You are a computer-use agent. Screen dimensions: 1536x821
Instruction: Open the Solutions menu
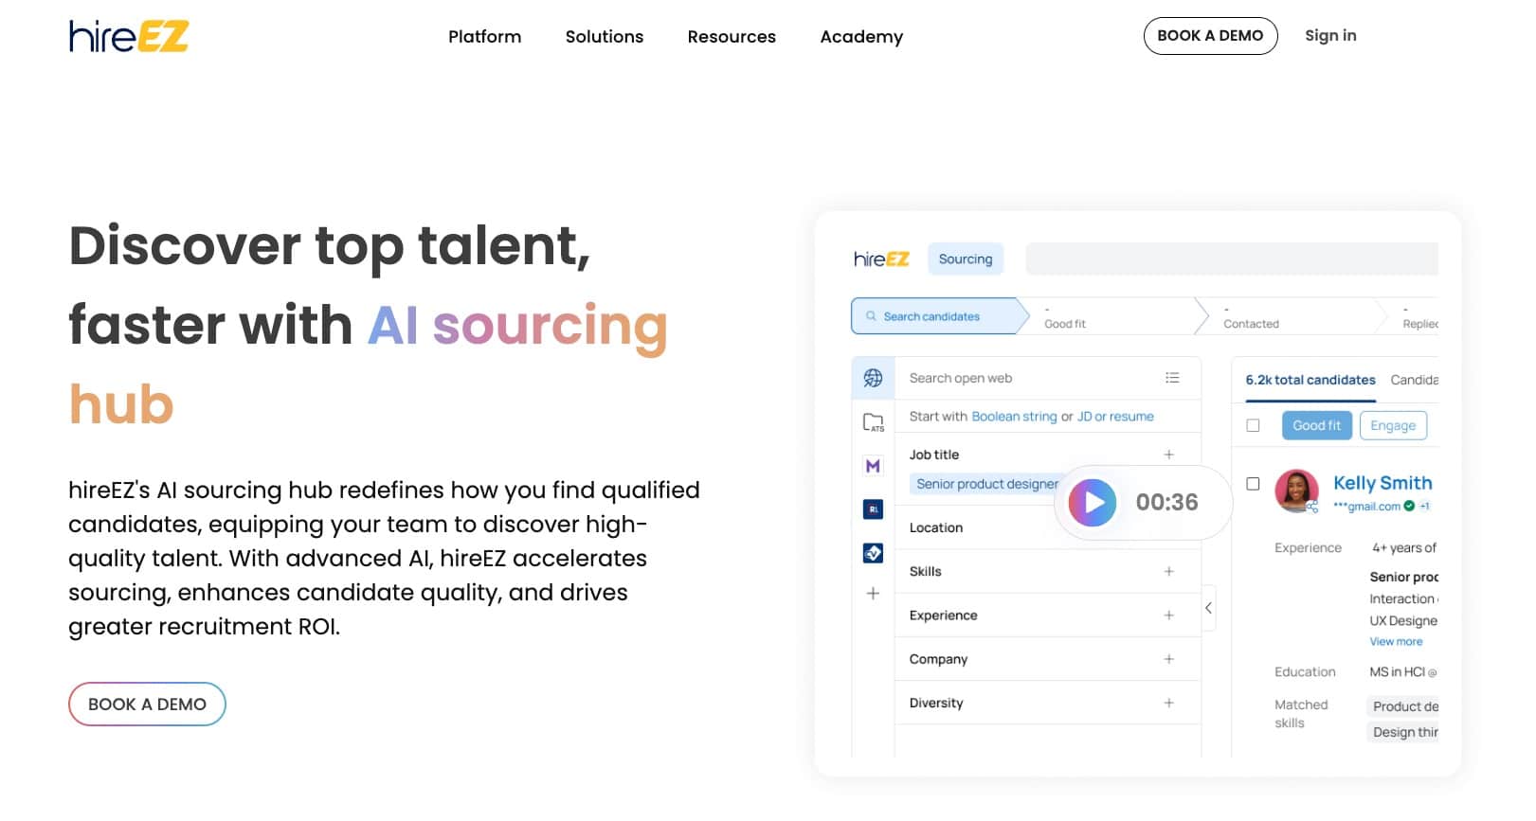(x=604, y=37)
